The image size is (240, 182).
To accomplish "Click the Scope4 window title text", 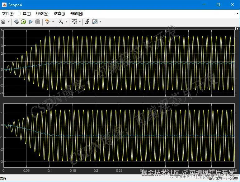I will coord(15,5).
